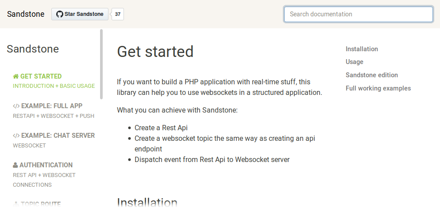Image resolution: width=440 pixels, height=211 pixels.
Task: Click the large Sandstone sidebar title
Action: (x=33, y=49)
